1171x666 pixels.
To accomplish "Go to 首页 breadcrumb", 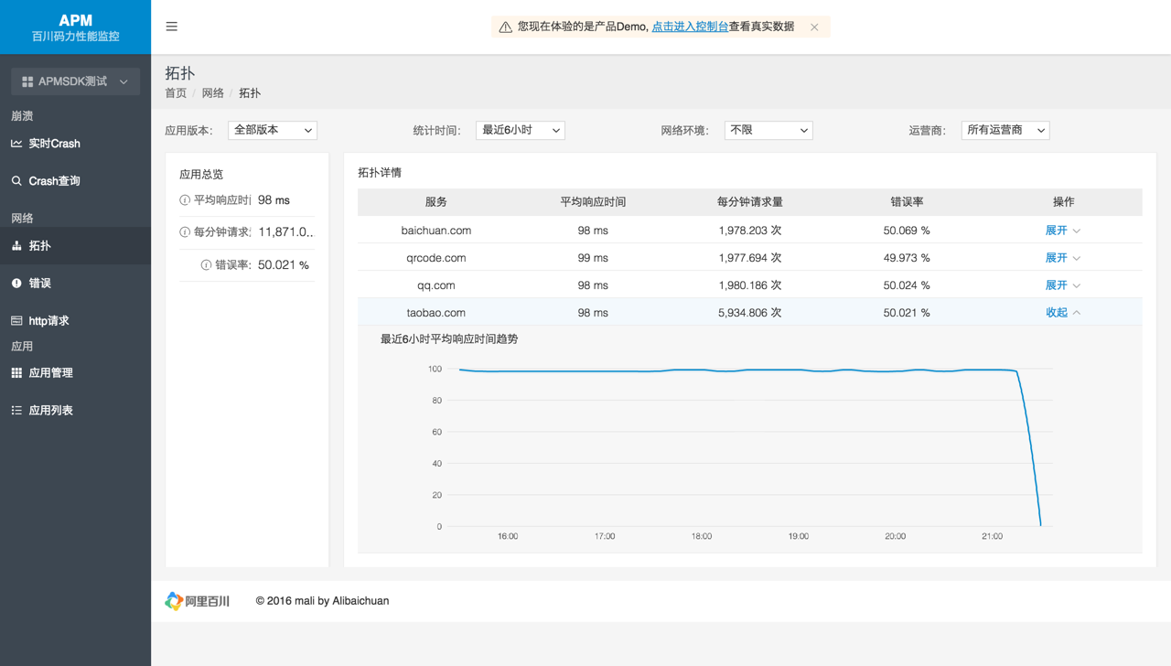I will coord(176,93).
